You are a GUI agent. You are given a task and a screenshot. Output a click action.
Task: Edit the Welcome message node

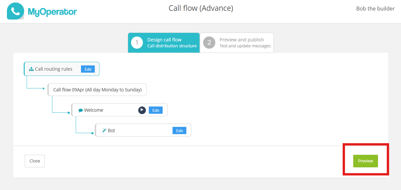tap(156, 110)
